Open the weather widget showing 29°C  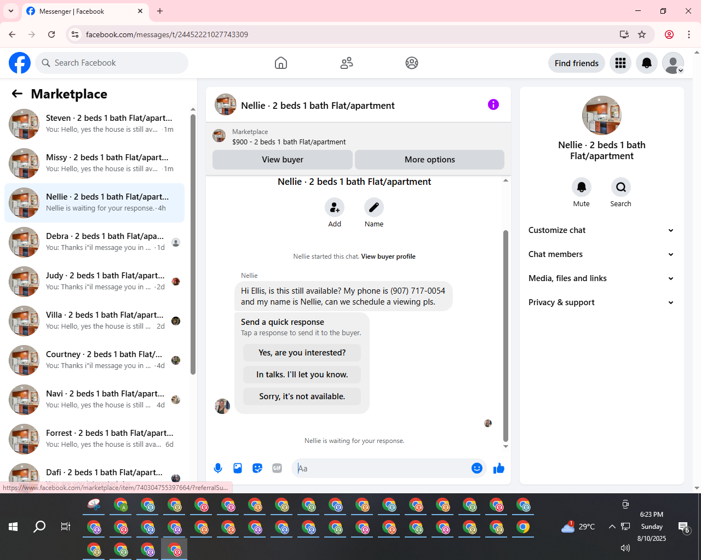click(578, 527)
